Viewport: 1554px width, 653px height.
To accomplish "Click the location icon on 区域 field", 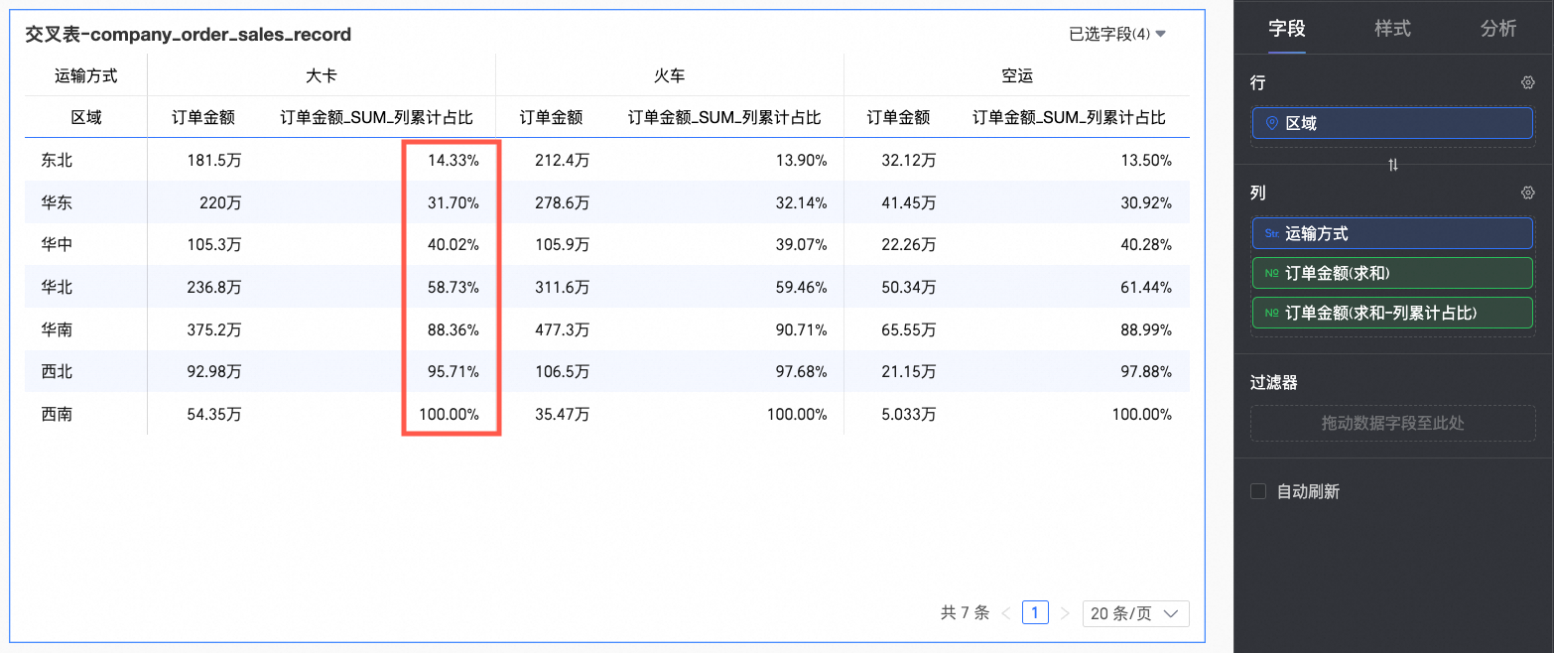I will point(1272,123).
